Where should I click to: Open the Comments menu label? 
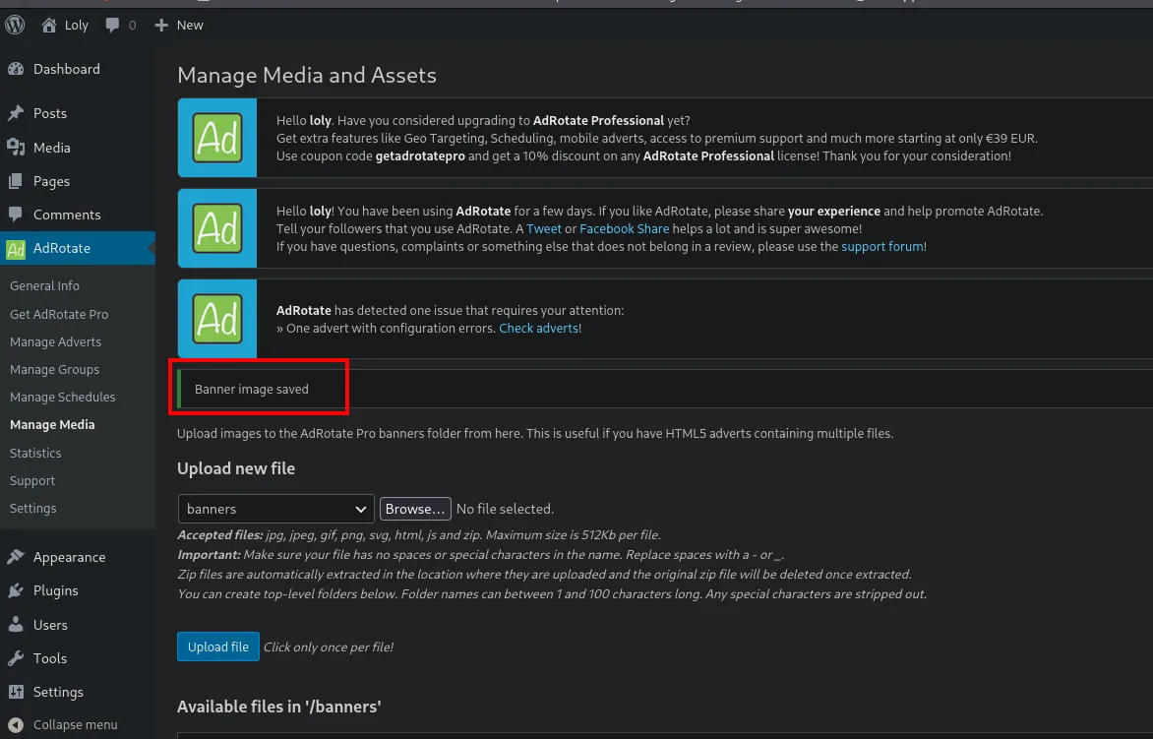67,215
